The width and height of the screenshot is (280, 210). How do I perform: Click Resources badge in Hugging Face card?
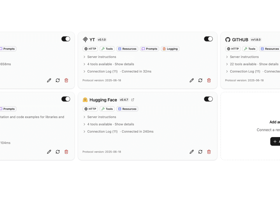click(127, 109)
